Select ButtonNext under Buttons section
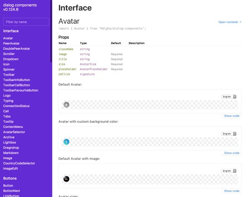This screenshot has width=246, height=197. point(12,191)
